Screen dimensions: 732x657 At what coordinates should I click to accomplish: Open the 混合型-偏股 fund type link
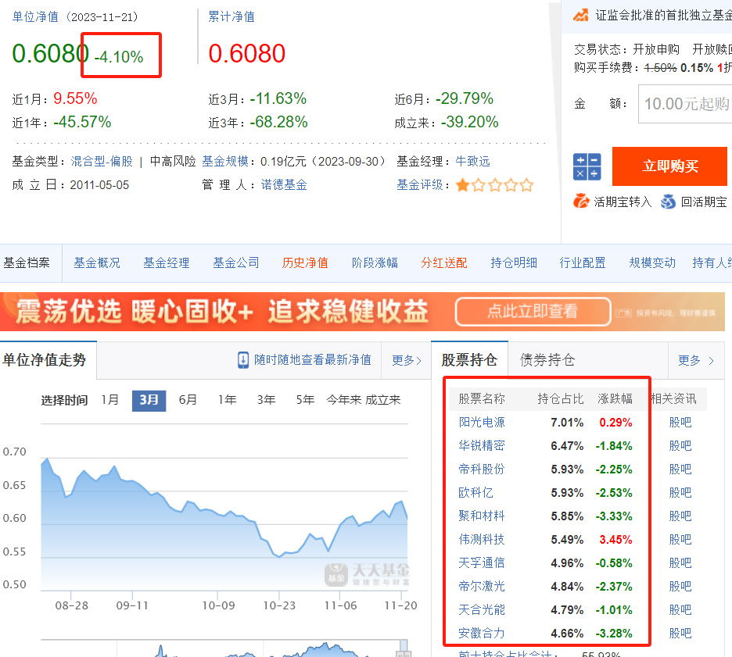(102, 162)
